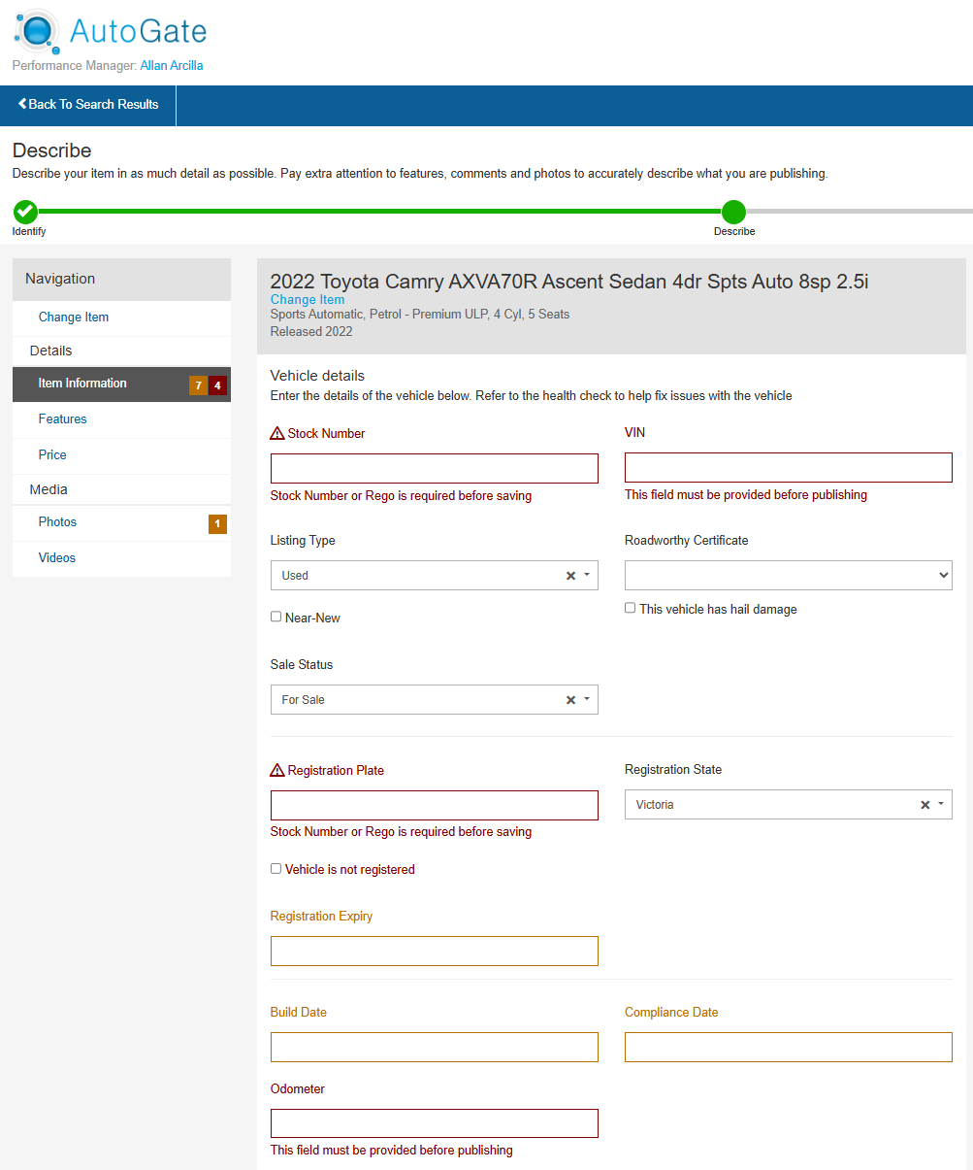Enable the Near-New checkbox
The height and width of the screenshot is (1170, 973).
point(276,617)
